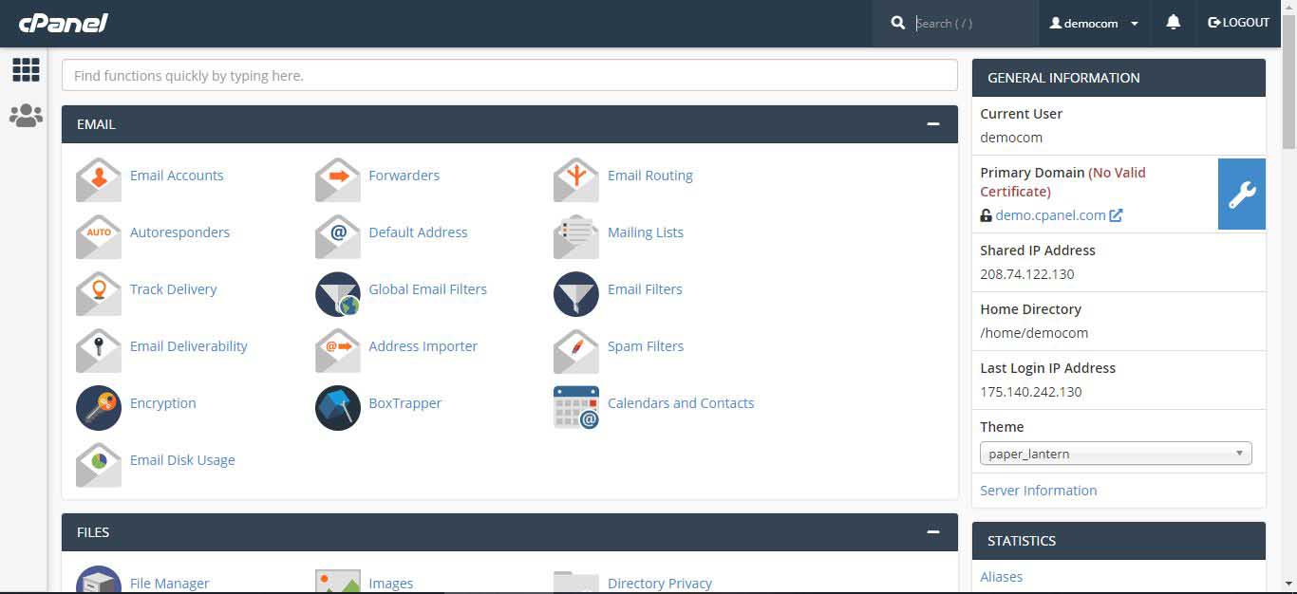
Task: Click the Autoresponders AUTO icon
Action: 99,236
